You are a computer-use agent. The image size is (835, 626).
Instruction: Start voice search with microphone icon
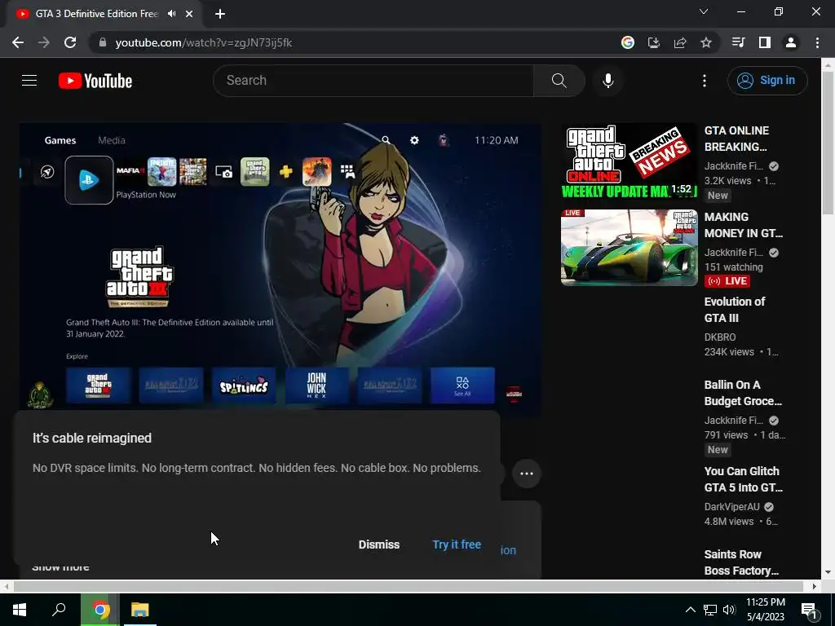[607, 81]
